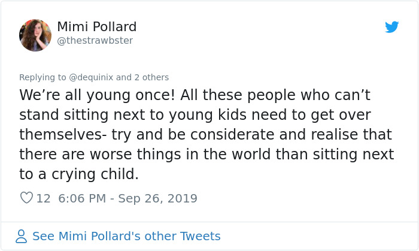Click the Twitter bird logo

[x=392, y=27]
